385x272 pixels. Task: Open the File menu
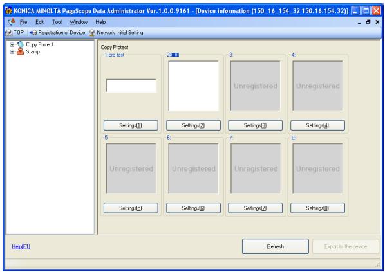coord(23,22)
